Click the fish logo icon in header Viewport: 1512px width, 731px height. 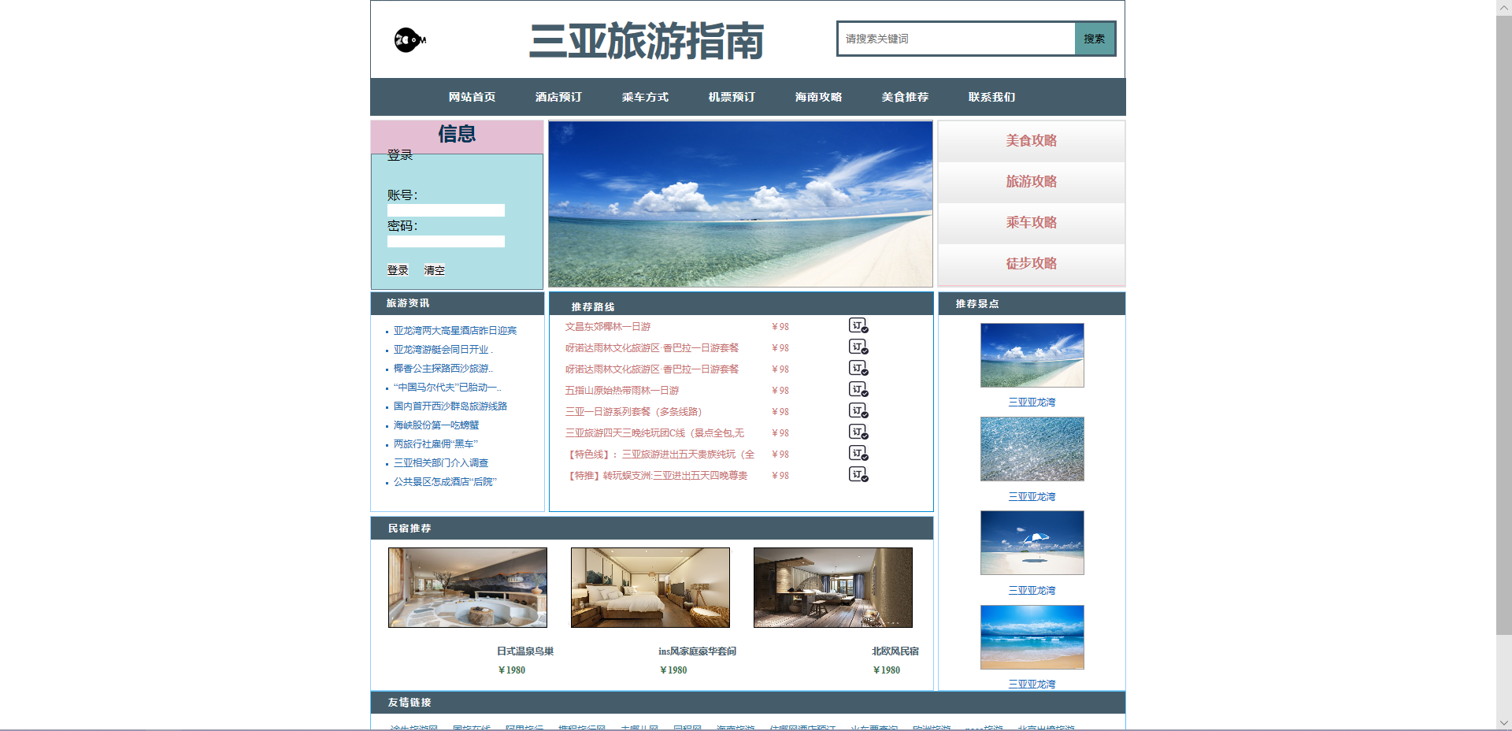pyautogui.click(x=409, y=39)
